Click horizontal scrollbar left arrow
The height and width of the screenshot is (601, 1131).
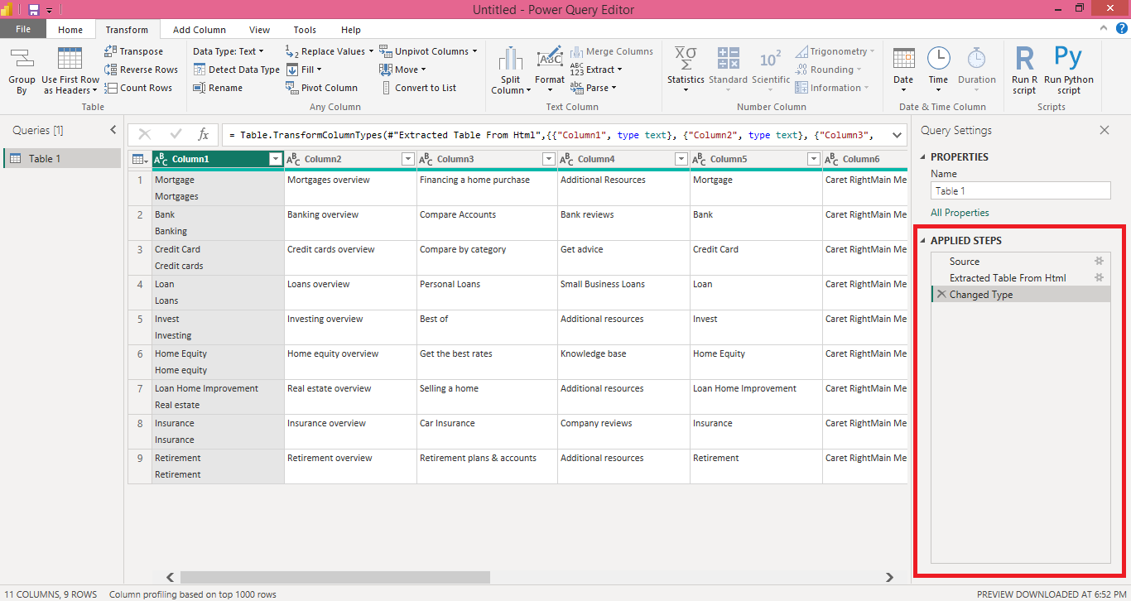pyautogui.click(x=171, y=577)
